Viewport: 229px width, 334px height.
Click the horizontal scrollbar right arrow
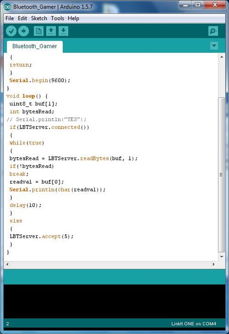pyautogui.click(x=214, y=264)
